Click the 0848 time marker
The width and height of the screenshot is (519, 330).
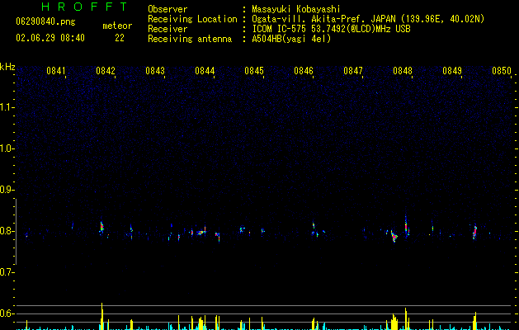403,71
